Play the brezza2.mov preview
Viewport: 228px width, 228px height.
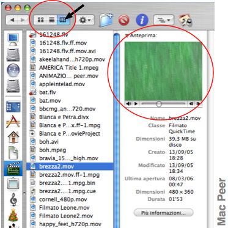click(x=136, y=104)
